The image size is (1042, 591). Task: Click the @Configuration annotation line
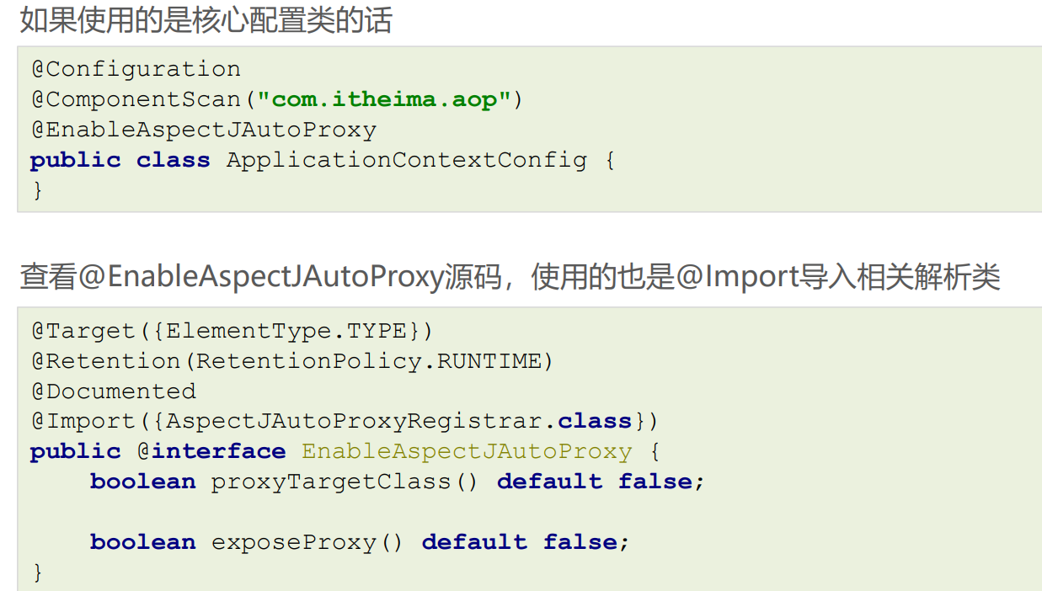tap(136, 69)
